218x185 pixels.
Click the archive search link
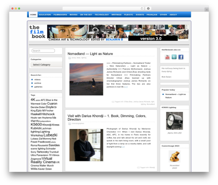tap(37, 83)
